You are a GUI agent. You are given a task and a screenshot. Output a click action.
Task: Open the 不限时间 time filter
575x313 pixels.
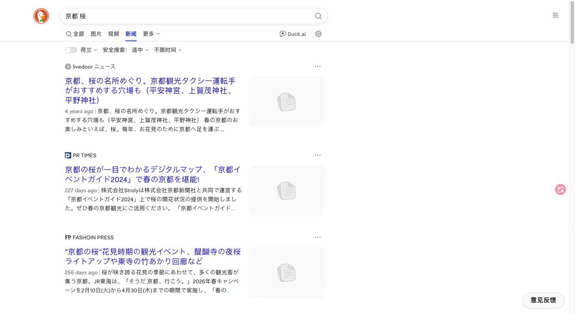168,50
